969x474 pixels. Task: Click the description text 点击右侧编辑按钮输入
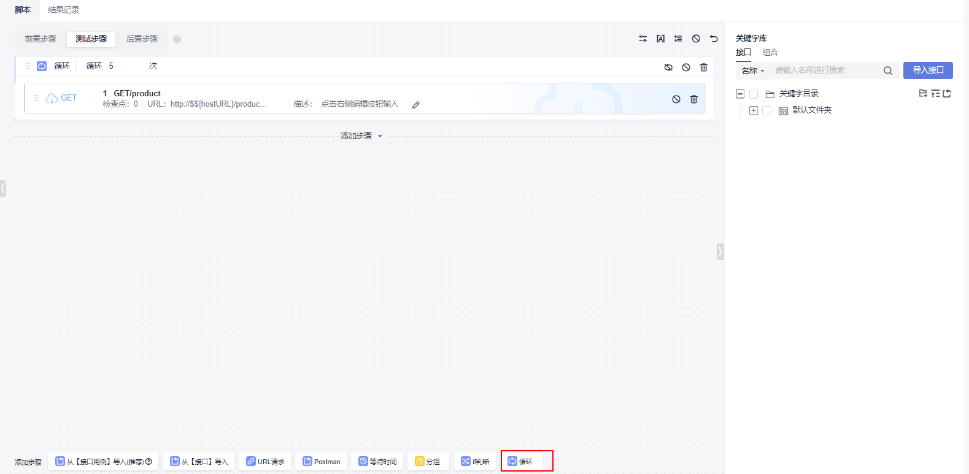(x=360, y=104)
